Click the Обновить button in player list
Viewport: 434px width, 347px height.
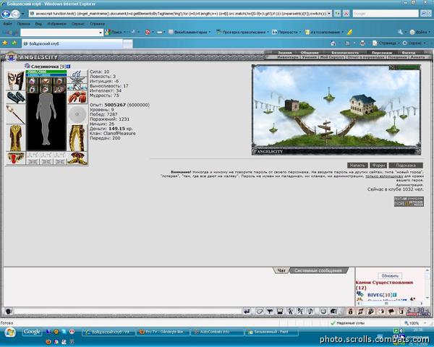[390, 276]
